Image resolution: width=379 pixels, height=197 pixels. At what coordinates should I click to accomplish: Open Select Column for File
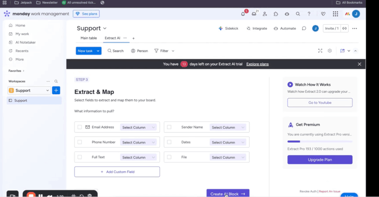pyautogui.click(x=228, y=157)
